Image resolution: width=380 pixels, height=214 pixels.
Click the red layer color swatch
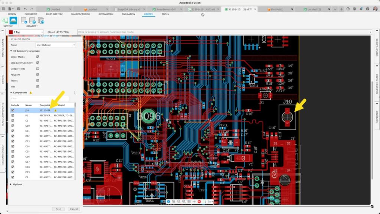click(x=11, y=32)
